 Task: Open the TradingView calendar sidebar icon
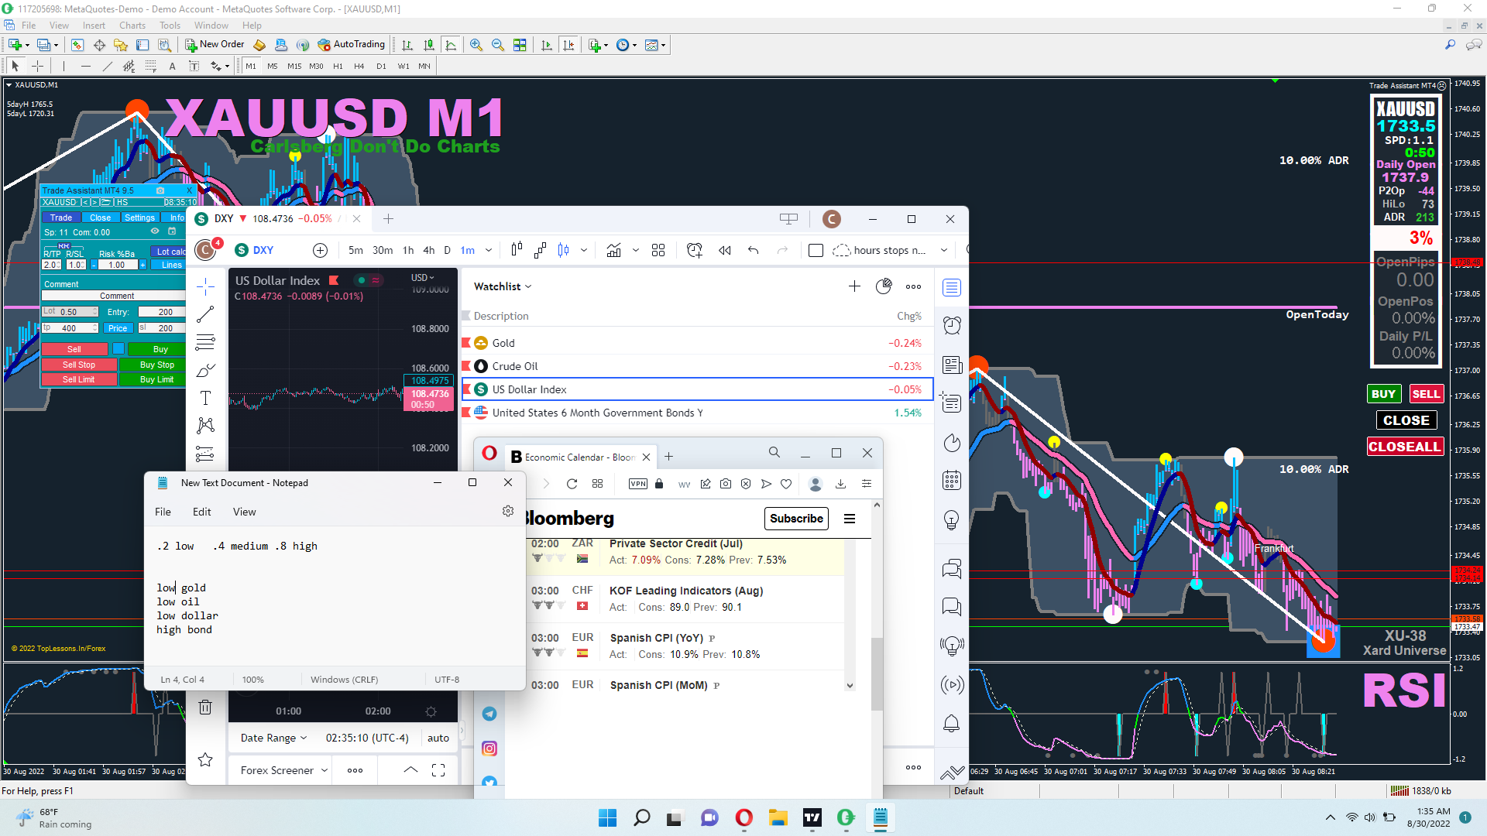click(x=952, y=480)
